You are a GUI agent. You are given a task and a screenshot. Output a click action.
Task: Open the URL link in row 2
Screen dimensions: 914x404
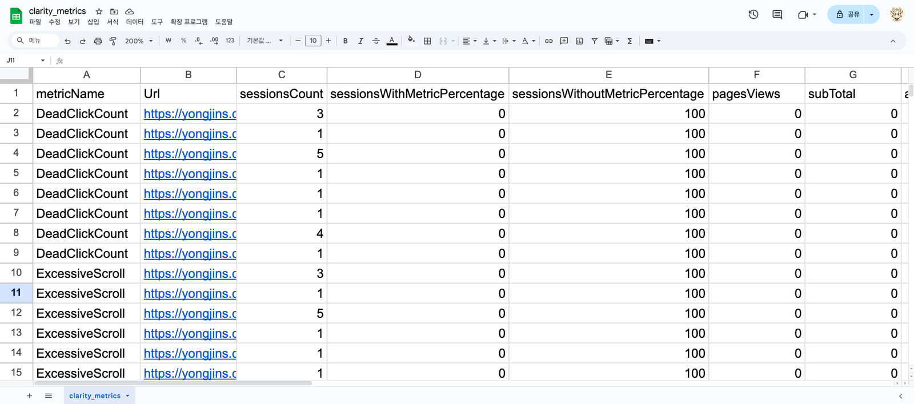[189, 114]
